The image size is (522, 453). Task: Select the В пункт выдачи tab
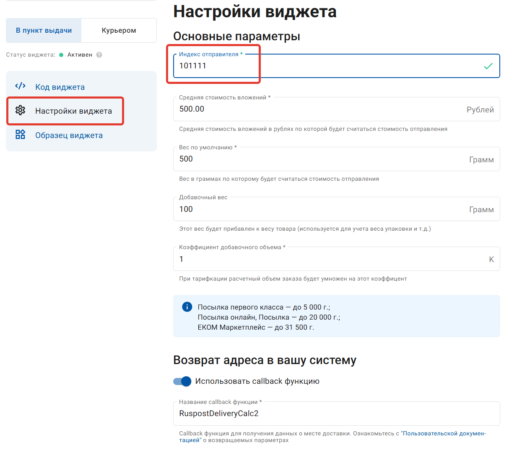43,30
